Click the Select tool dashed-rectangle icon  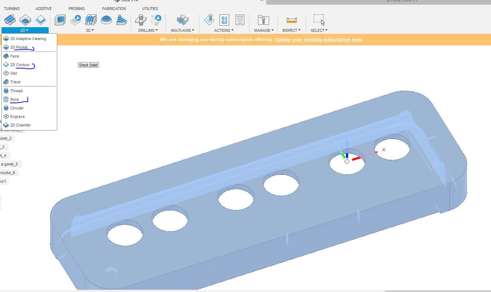[x=319, y=20]
